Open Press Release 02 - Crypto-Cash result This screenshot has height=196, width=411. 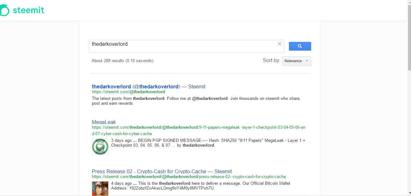coord(162,171)
